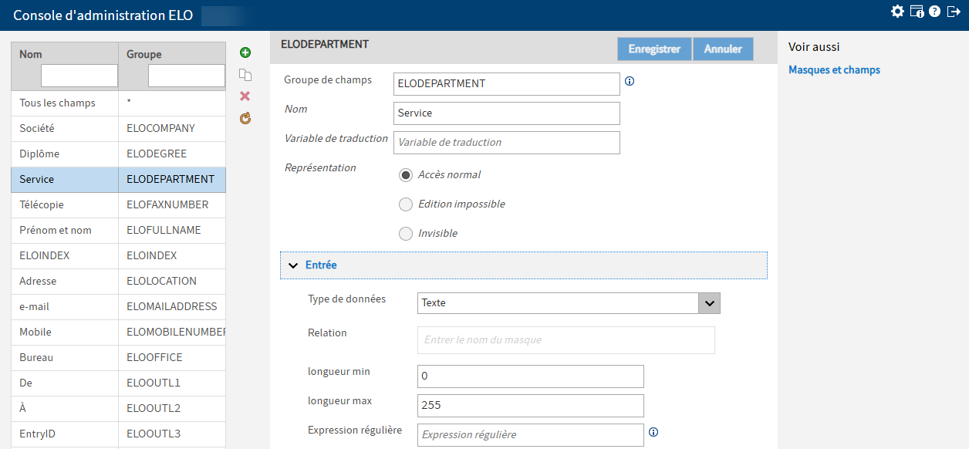
Task: Select the Edition impossible radio button
Action: click(406, 204)
